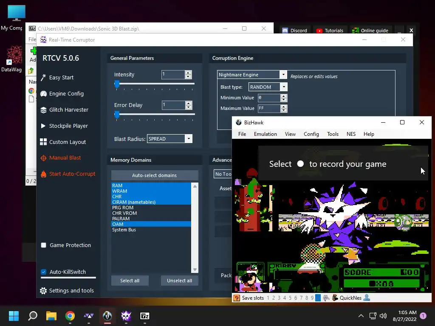Open Tutorials YouTube link
This screenshot has height=326, width=435.
[330, 31]
